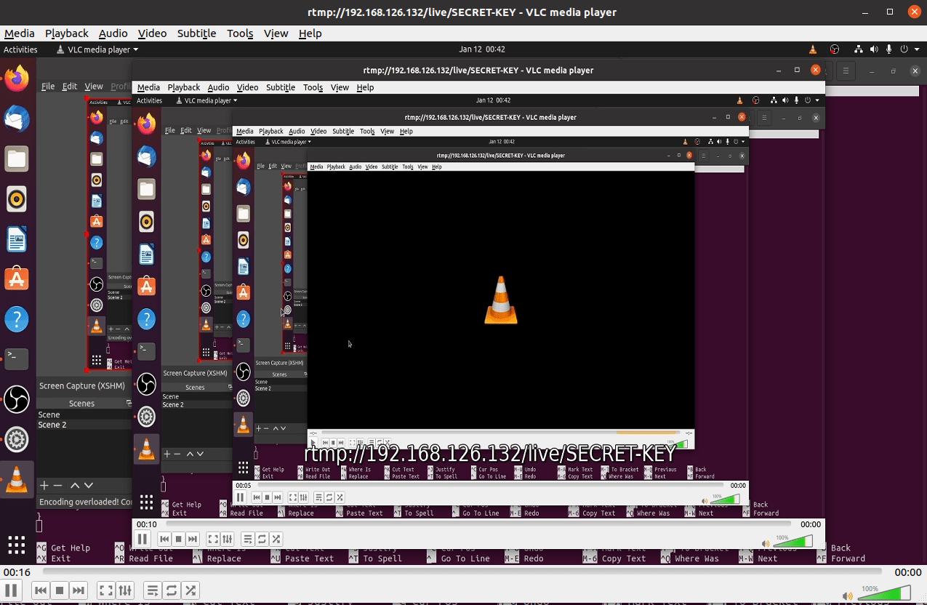Open Files from the outermost streamed dock

(x=17, y=159)
